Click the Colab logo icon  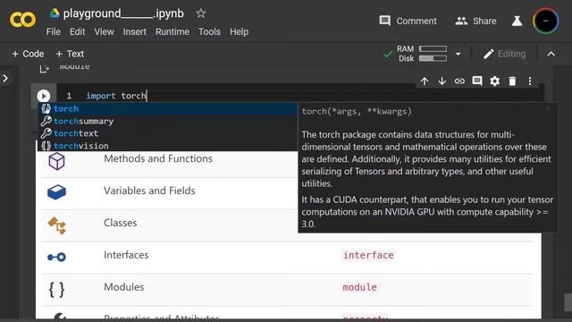(x=22, y=20)
